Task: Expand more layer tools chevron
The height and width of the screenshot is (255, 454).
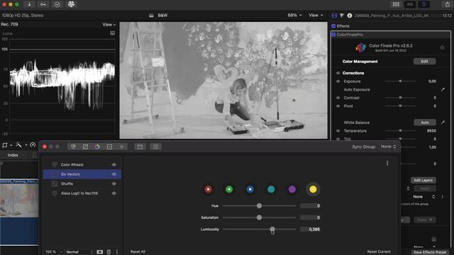Action: [121, 147]
